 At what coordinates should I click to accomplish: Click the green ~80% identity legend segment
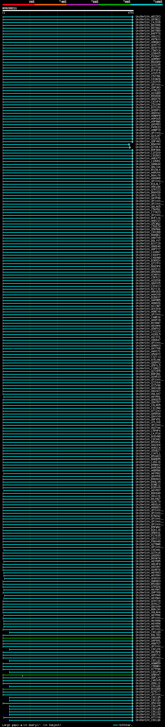coord(114,5)
